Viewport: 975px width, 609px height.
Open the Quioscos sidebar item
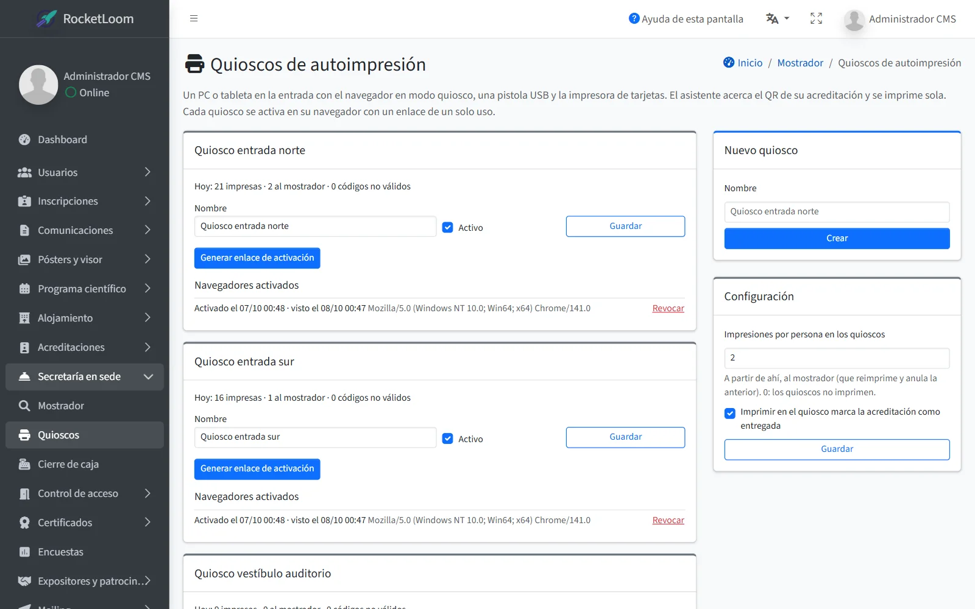(x=85, y=435)
